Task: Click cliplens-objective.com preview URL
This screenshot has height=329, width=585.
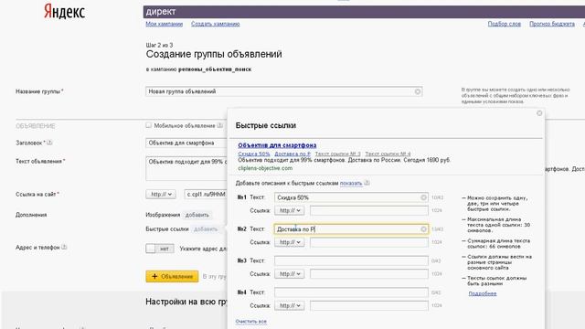Action: [265, 168]
